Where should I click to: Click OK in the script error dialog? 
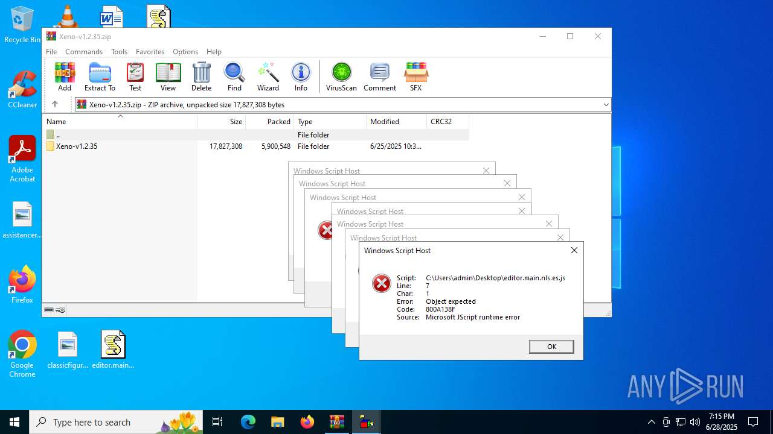pyautogui.click(x=551, y=347)
